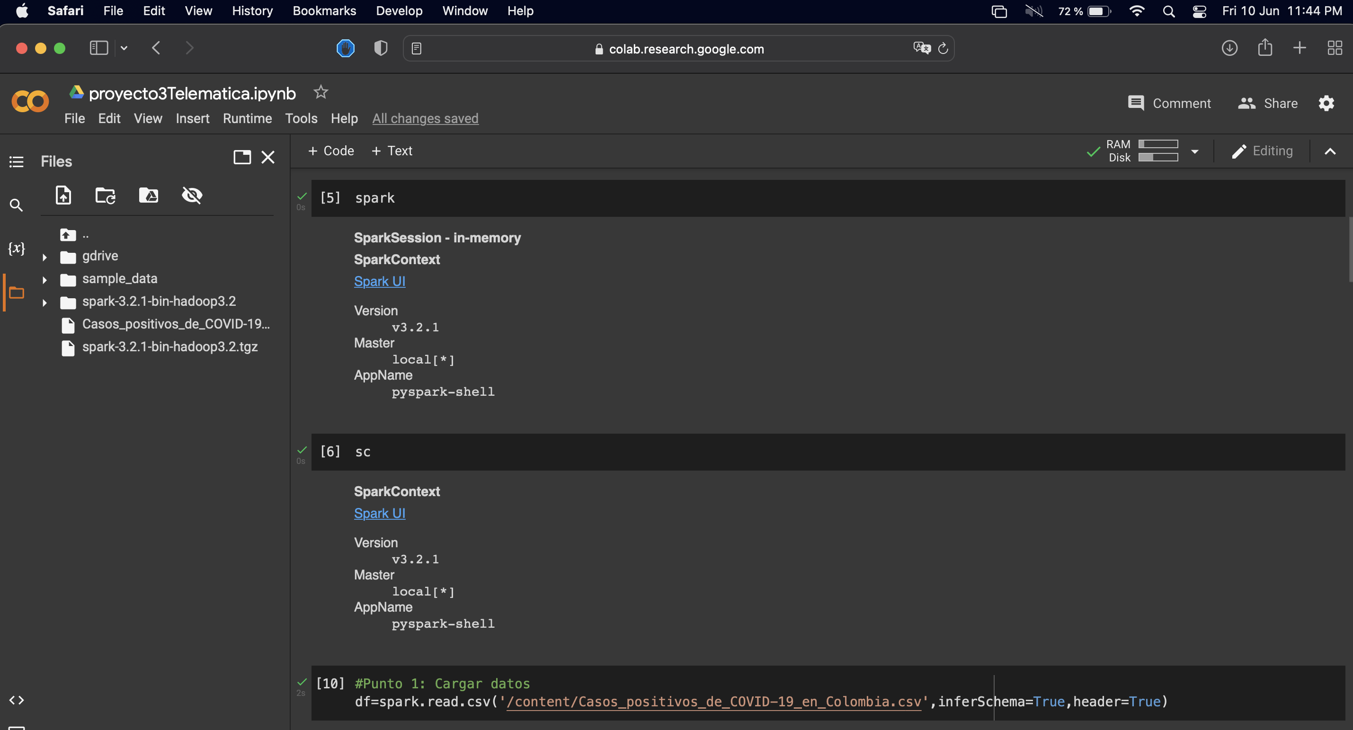The width and height of the screenshot is (1353, 730).
Task: Open the Editing mode dropdown
Action: [x=1262, y=151]
